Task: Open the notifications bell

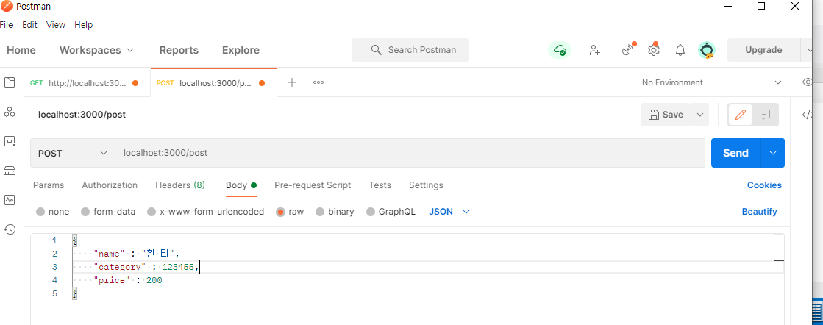Action: [x=680, y=50]
